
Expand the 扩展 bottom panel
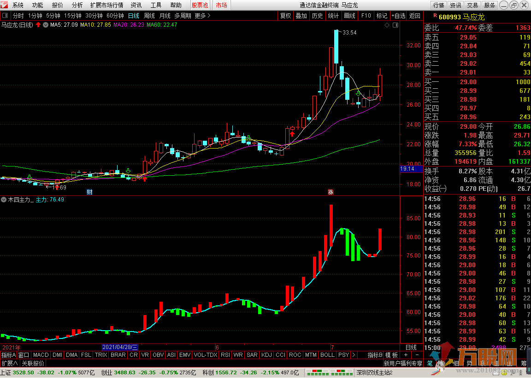[10, 363]
